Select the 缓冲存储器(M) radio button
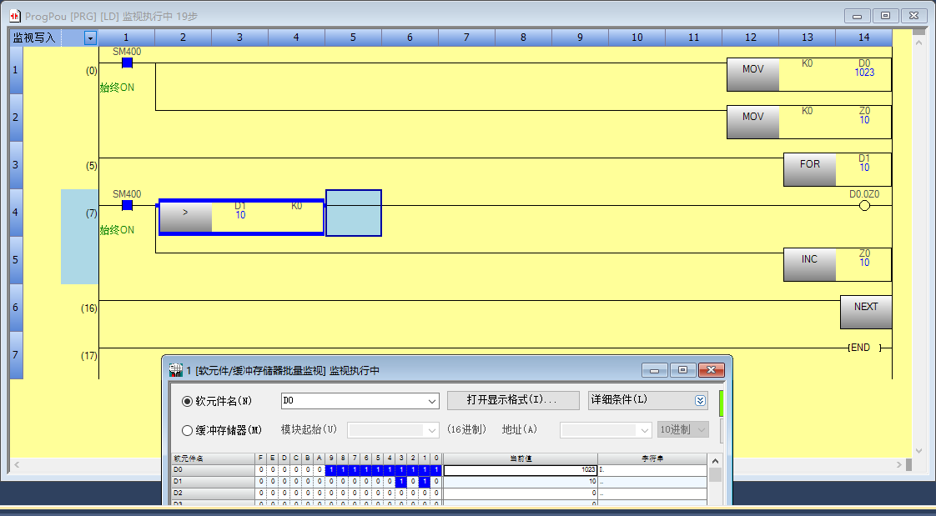The image size is (936, 516). coord(187,430)
